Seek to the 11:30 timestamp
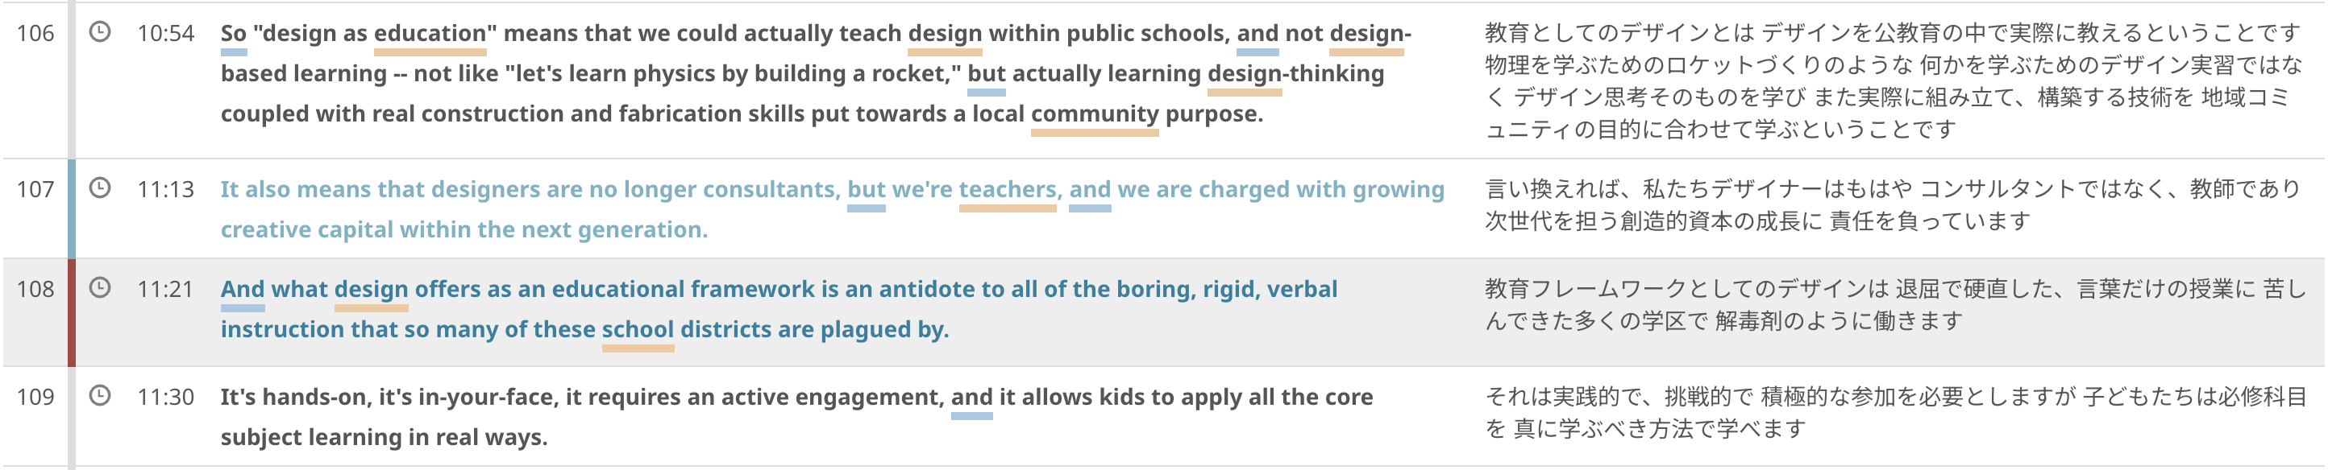Viewport: 2328px width, 470px height. coord(165,397)
